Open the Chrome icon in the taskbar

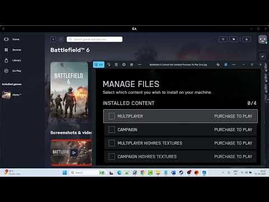click(142, 173)
